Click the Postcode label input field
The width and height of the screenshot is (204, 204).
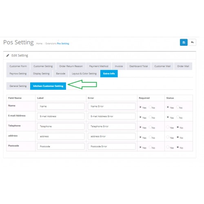click(61, 146)
